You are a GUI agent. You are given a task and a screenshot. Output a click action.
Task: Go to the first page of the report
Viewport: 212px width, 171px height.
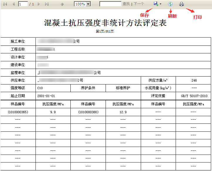5,4
